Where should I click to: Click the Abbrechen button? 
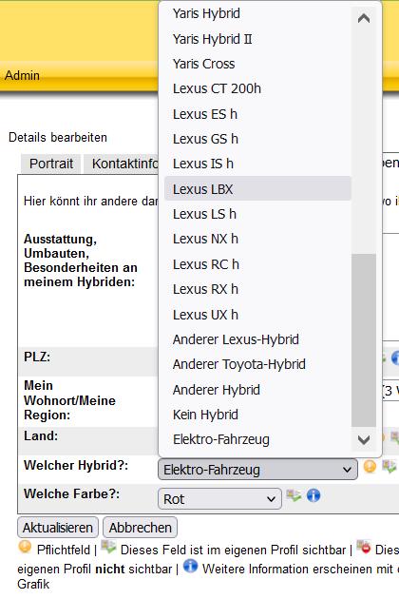[141, 528]
